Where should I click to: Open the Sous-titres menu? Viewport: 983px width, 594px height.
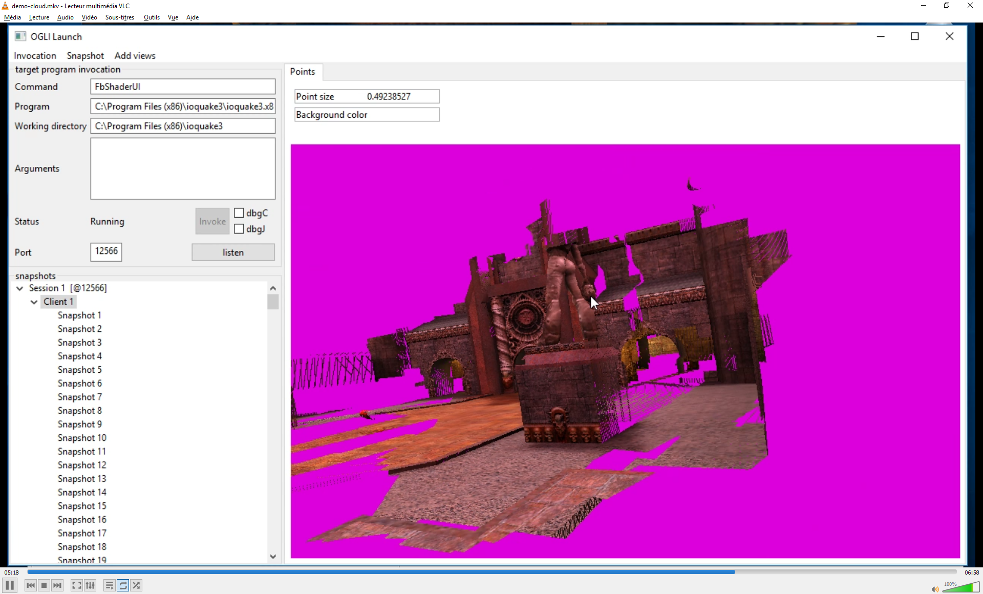[x=119, y=17]
